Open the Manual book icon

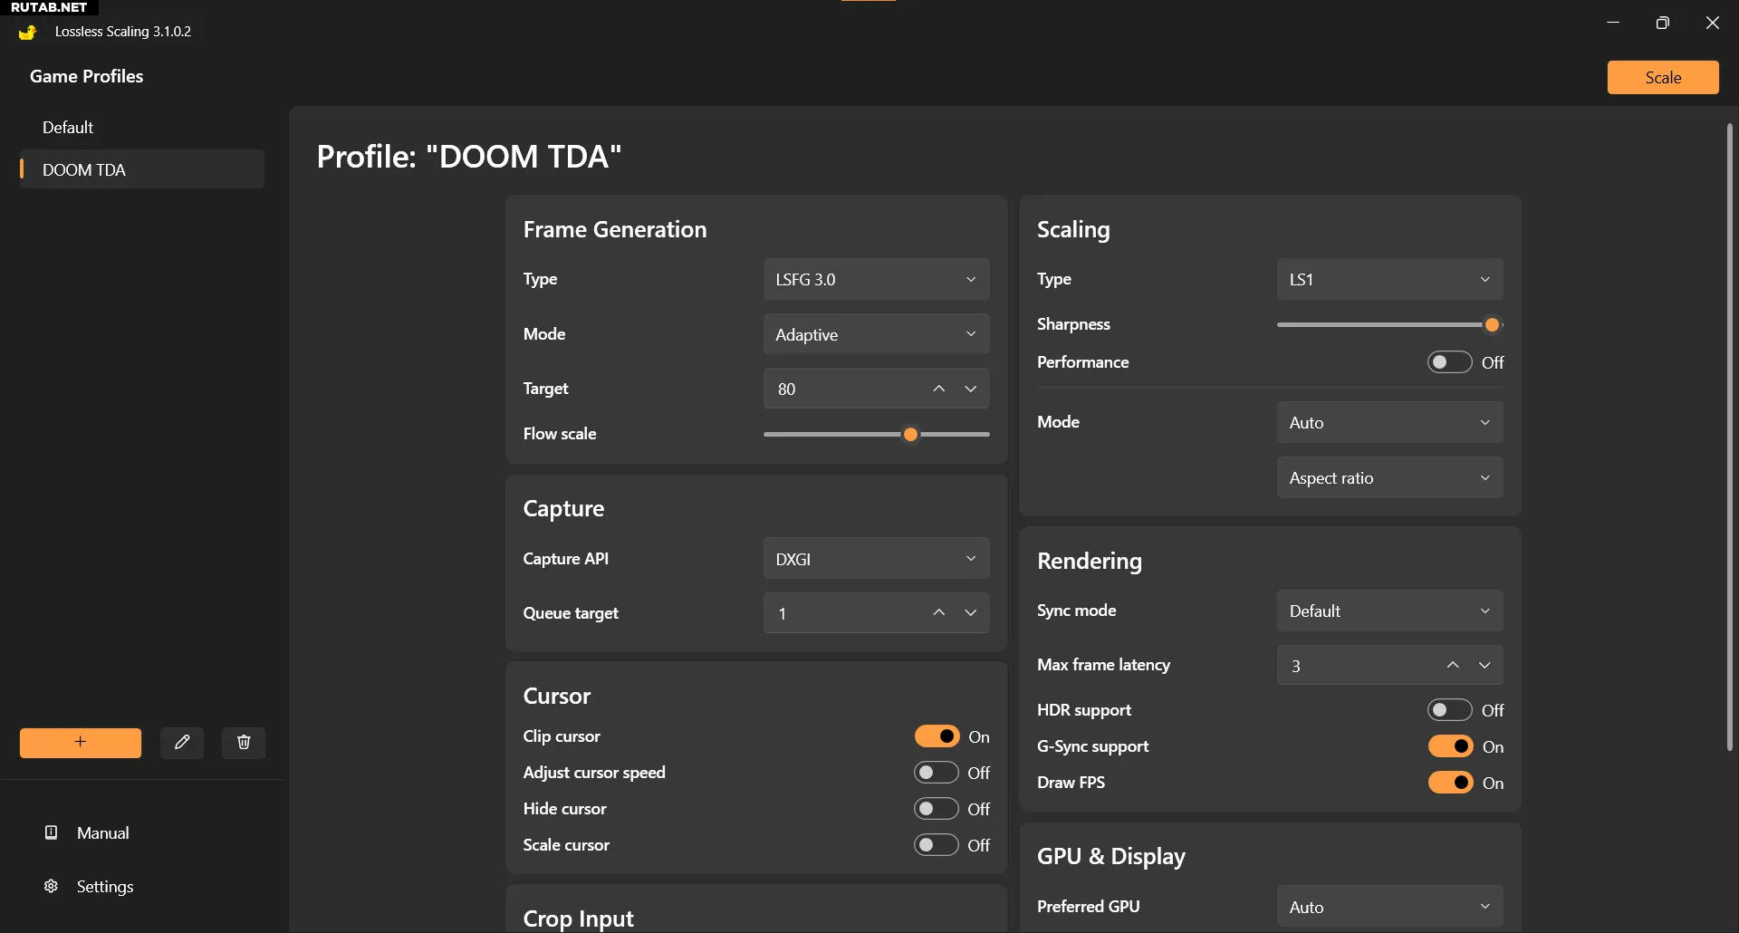[x=52, y=832]
